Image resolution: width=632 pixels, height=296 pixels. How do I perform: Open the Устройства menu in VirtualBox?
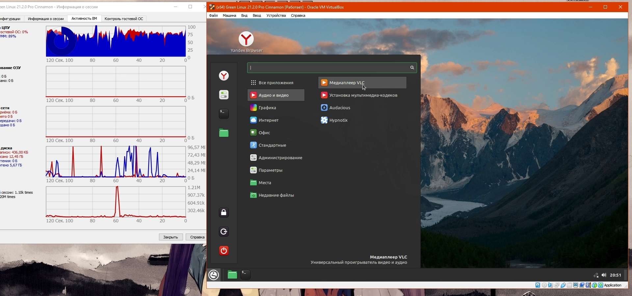pyautogui.click(x=276, y=15)
